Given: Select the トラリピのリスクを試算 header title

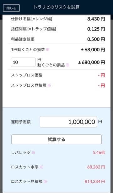Looking at the screenshot, I should tap(56, 7).
